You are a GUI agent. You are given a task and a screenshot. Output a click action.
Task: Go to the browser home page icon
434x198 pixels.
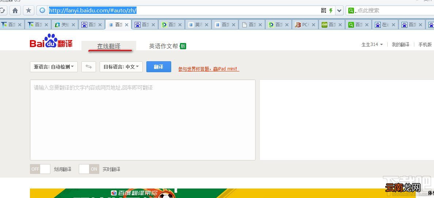coord(15,11)
